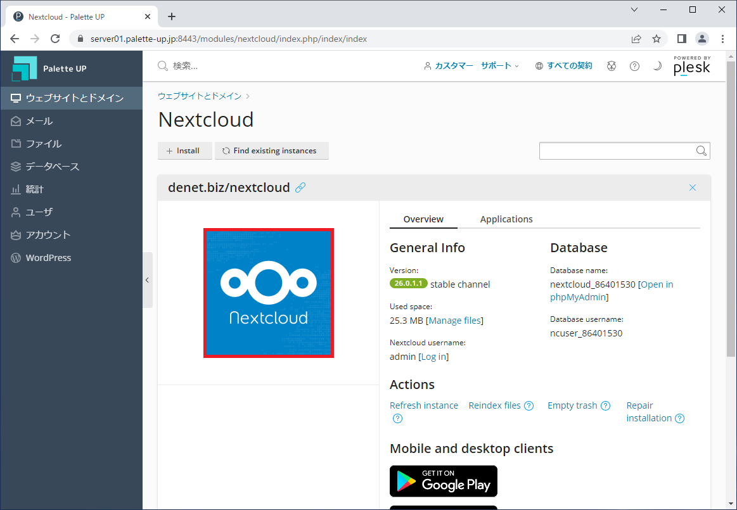Screen dimensions: 737x510
Task: Click help icon next to Repair installation
Action: coord(680,418)
